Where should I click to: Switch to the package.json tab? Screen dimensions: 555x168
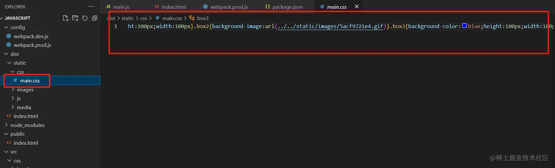pyautogui.click(x=287, y=7)
